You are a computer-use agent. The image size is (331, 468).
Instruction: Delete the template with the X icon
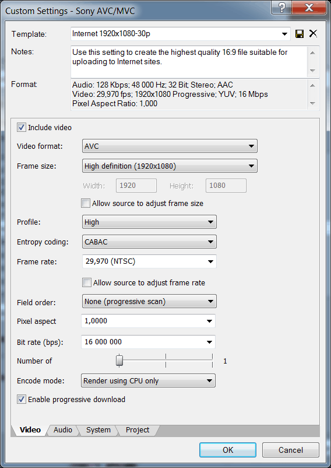(x=313, y=33)
